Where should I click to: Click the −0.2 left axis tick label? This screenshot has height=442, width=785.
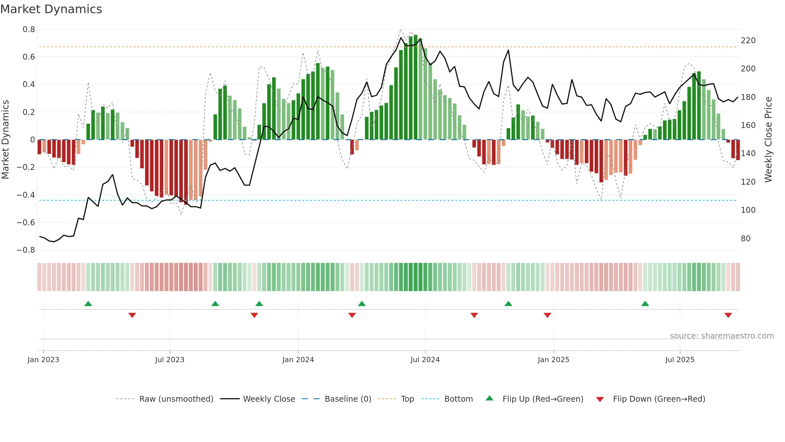pos(26,167)
